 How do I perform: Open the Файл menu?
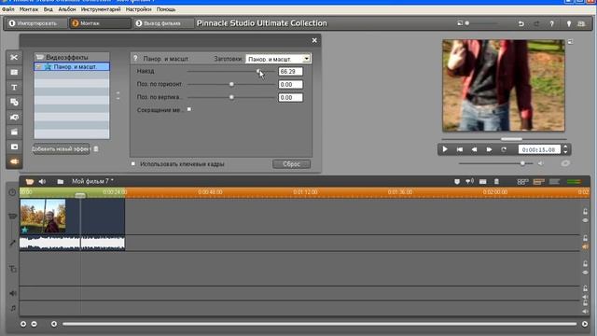(8, 9)
